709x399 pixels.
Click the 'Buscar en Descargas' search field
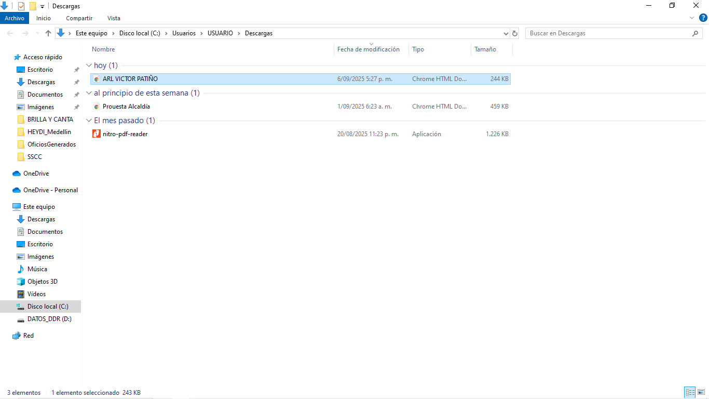tap(607, 33)
